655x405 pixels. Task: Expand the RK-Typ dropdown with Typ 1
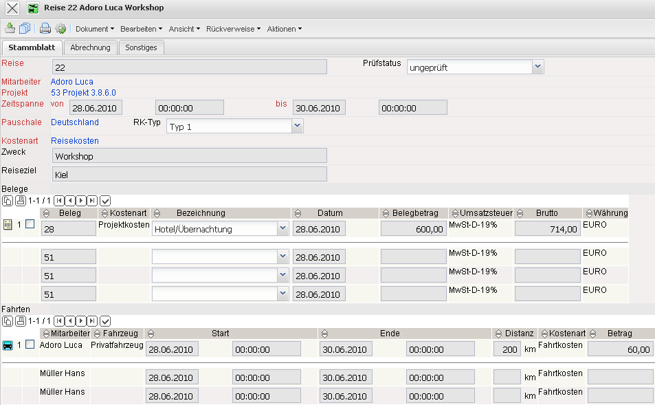tap(297, 126)
